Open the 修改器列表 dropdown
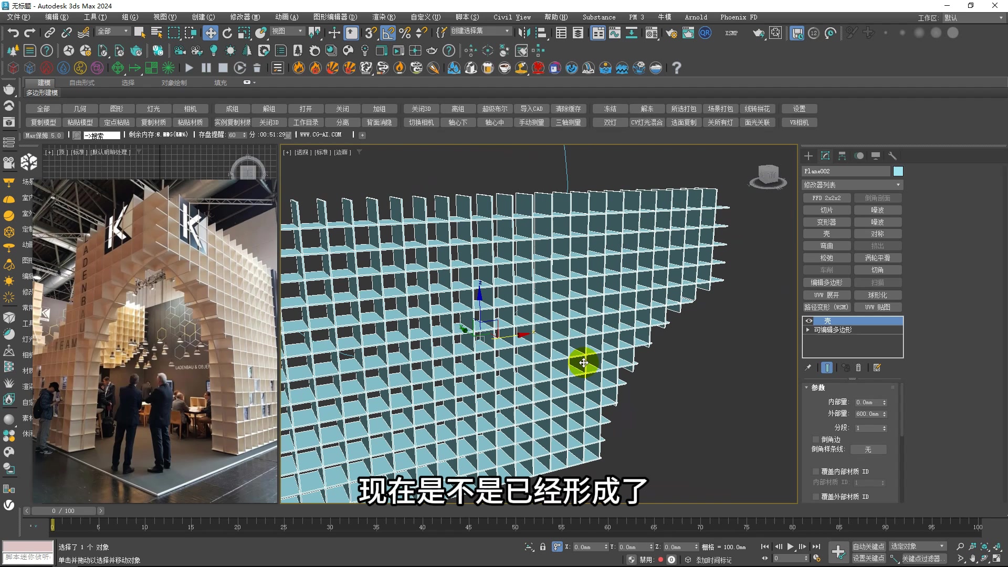 click(852, 185)
